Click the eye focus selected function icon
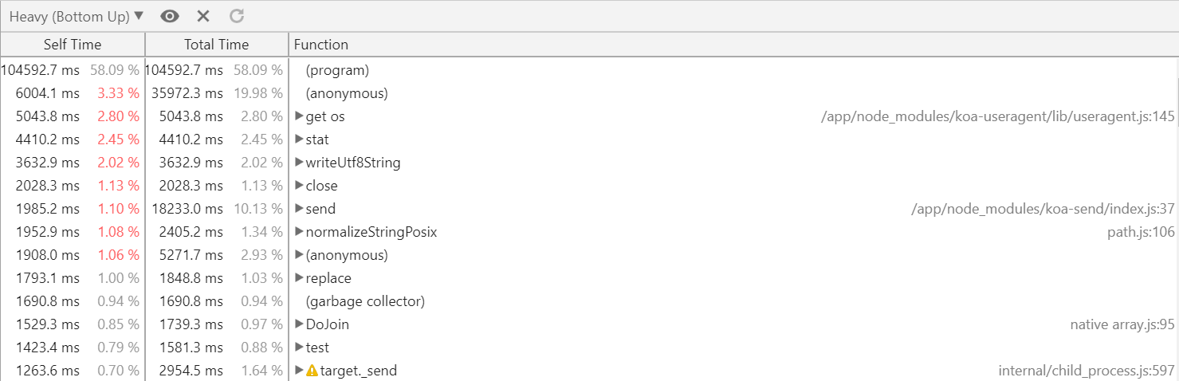 (170, 16)
